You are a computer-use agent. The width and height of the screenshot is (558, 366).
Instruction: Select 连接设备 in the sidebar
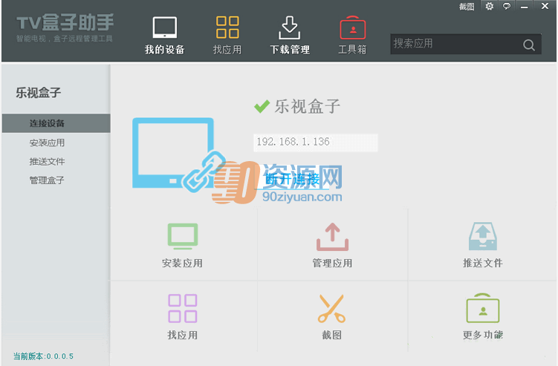pyautogui.click(x=56, y=123)
